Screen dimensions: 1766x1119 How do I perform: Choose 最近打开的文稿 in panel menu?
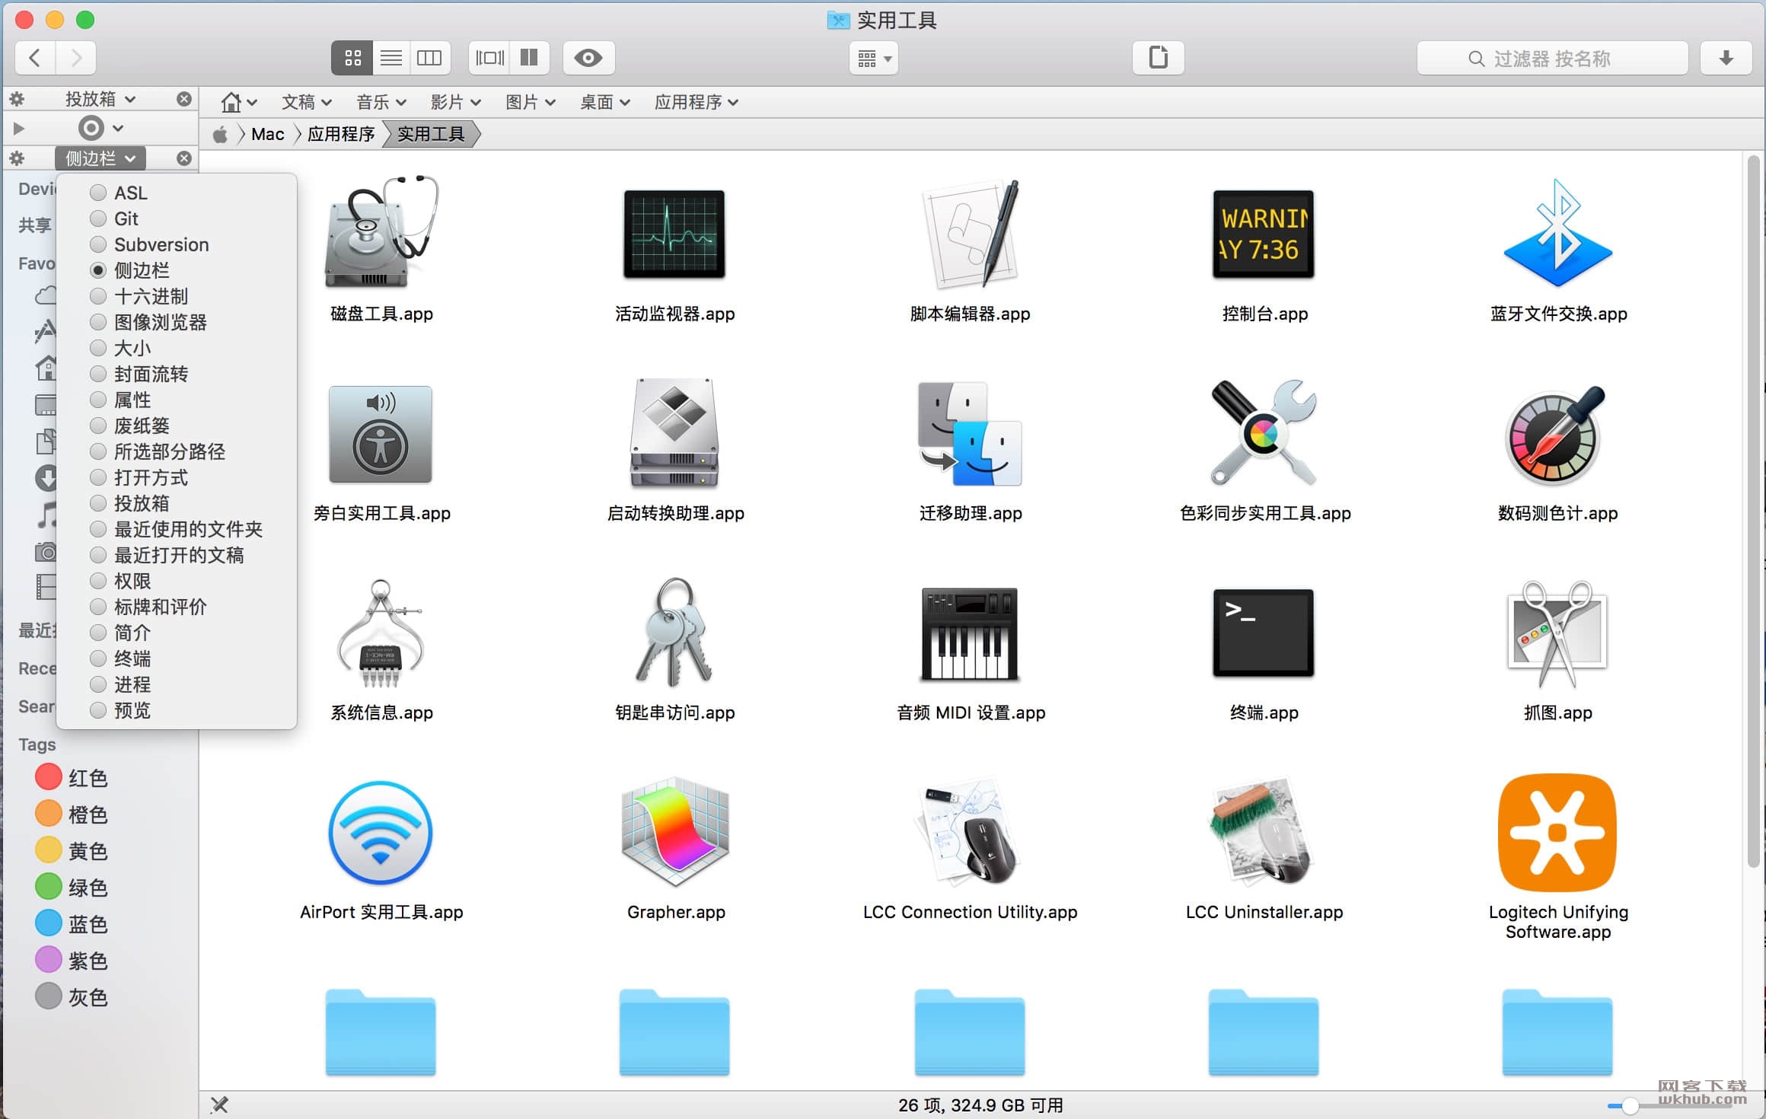(x=179, y=555)
